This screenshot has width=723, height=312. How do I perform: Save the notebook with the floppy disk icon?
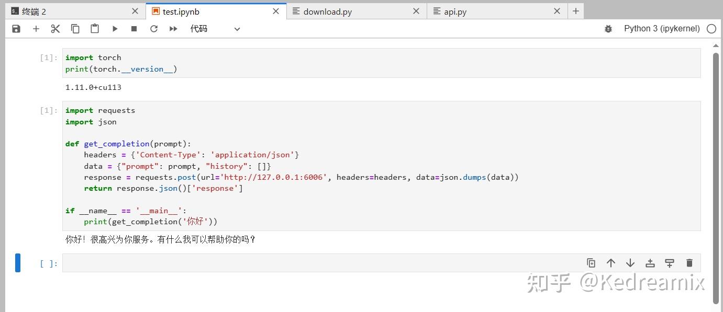(x=16, y=29)
